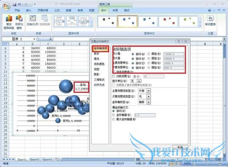Click the 坐标轴值 input field showing 0.0
Viewport: 228px width, 167px height.
point(145,115)
